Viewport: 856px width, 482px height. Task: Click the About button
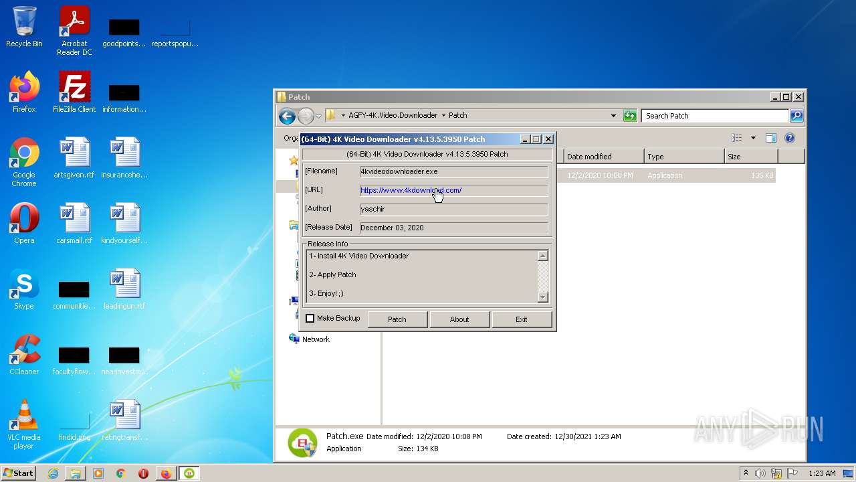[x=459, y=319]
